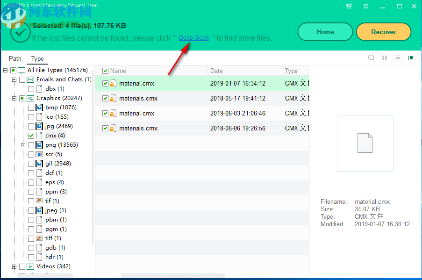Viewport: 422px width, 280px height.
Task: Select the file preview thumbnail
Action: pyautogui.click(x=365, y=143)
